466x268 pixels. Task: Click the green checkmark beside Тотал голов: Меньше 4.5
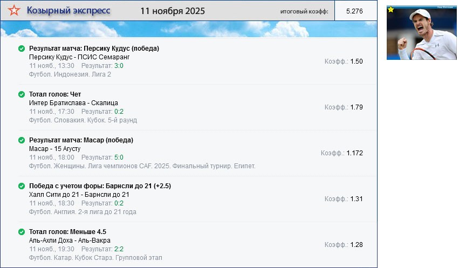coord(22,232)
